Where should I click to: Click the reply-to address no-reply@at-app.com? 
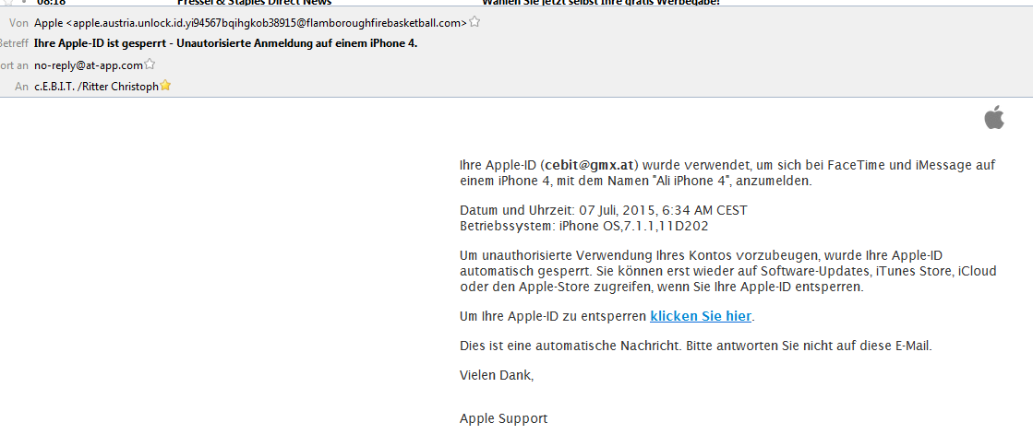89,65
